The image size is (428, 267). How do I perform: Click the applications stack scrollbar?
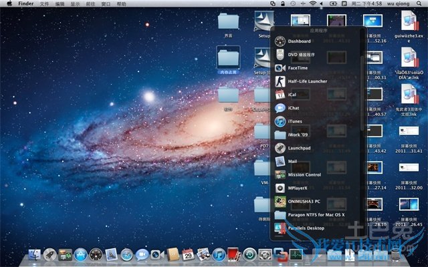(x=363, y=93)
